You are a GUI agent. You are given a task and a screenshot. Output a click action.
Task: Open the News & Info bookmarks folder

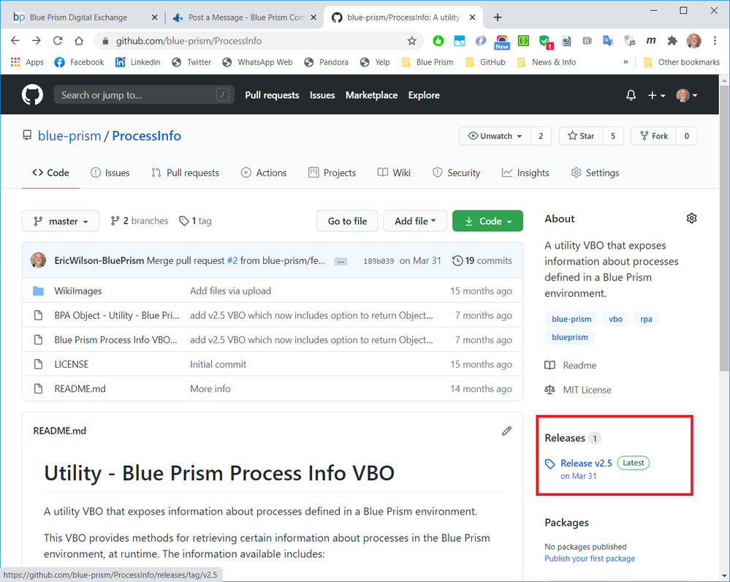pyautogui.click(x=547, y=62)
